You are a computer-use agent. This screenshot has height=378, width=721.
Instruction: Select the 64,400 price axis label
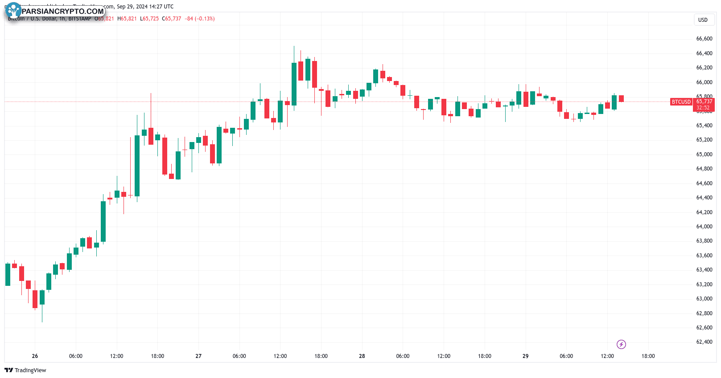click(x=705, y=198)
